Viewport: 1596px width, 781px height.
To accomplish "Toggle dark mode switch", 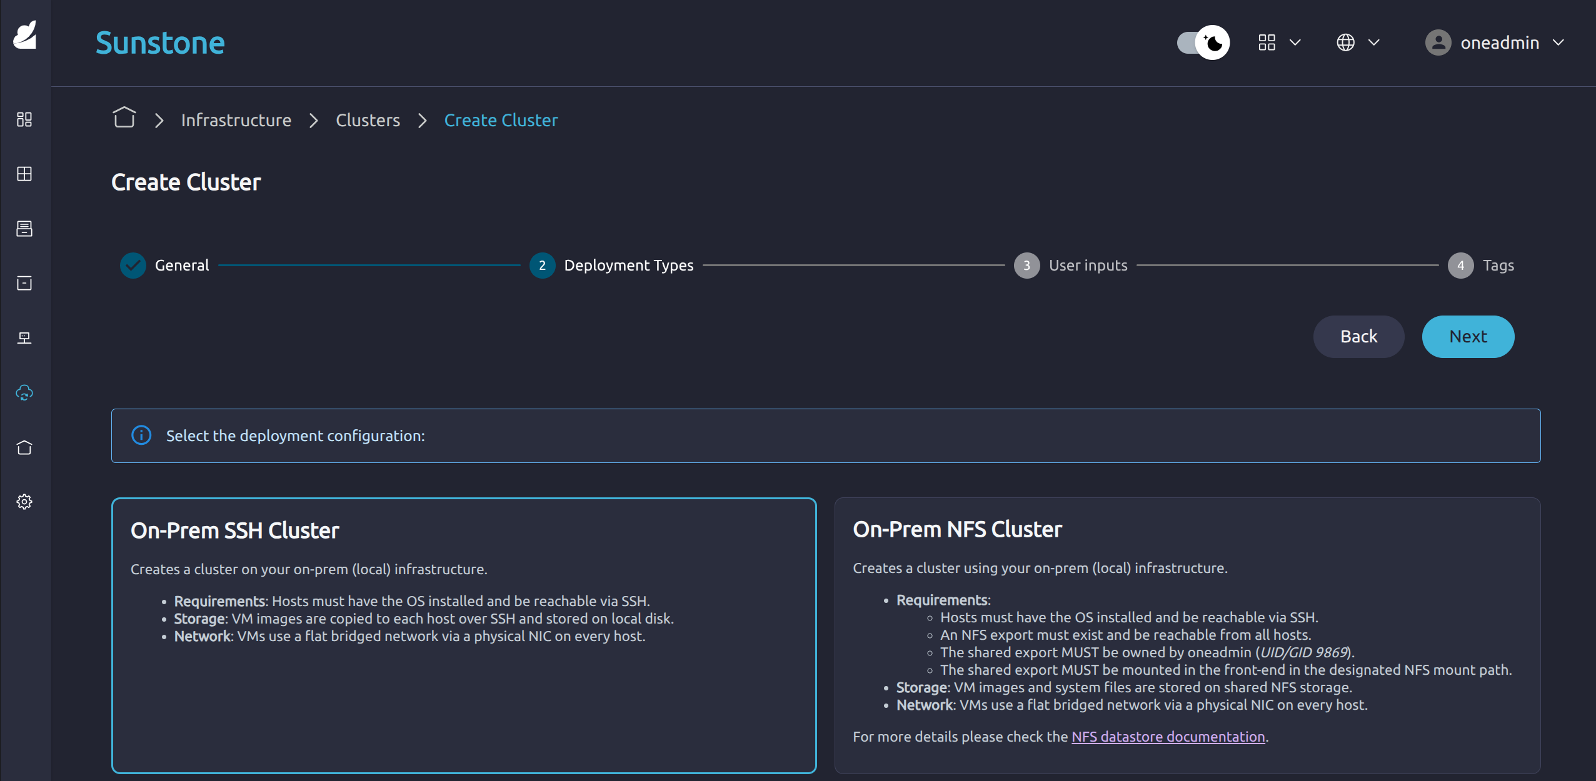I will (x=1203, y=42).
